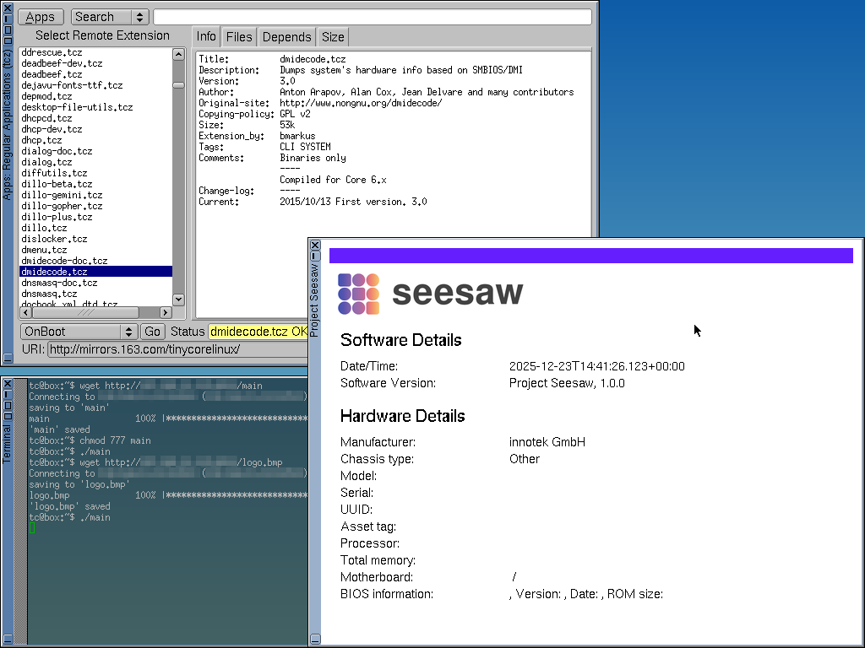Open the Depends tab
This screenshot has width=865, height=648.
pos(286,37)
